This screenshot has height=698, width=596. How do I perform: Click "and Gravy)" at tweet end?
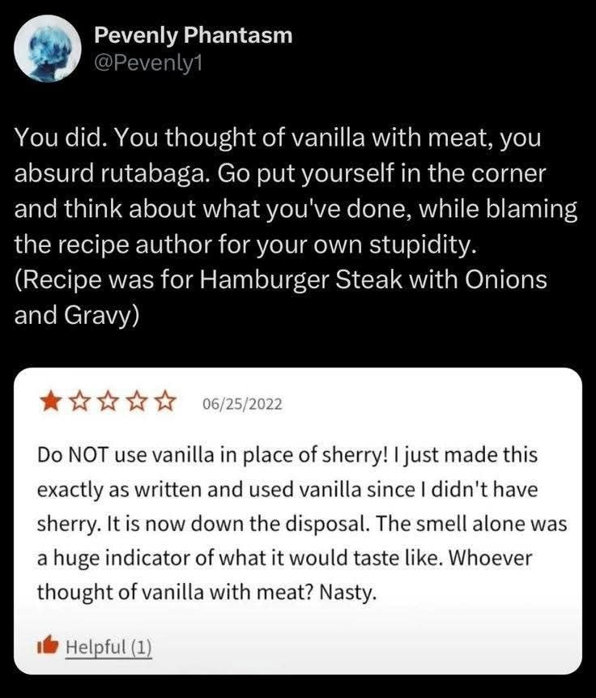[77, 316]
